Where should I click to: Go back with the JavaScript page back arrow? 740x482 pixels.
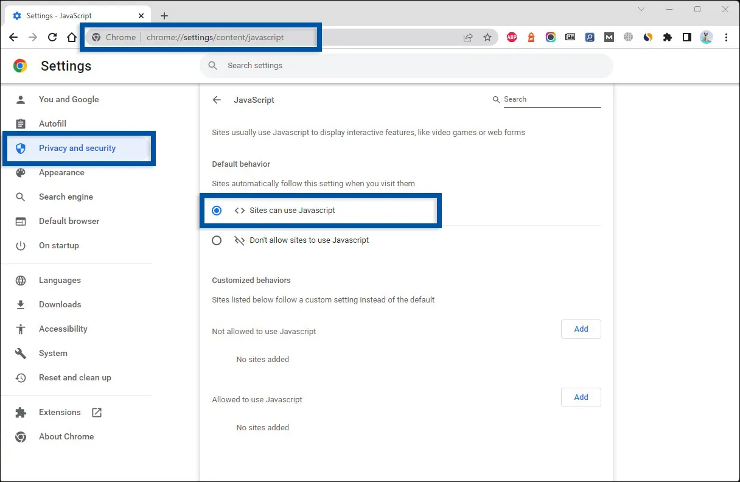(217, 99)
